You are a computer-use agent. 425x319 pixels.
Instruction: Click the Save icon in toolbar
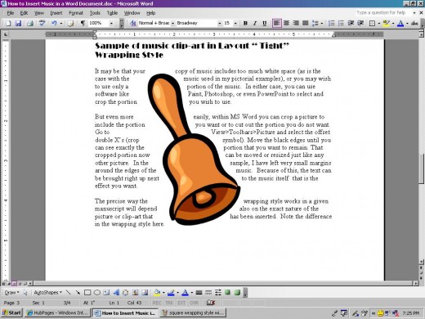point(18,24)
